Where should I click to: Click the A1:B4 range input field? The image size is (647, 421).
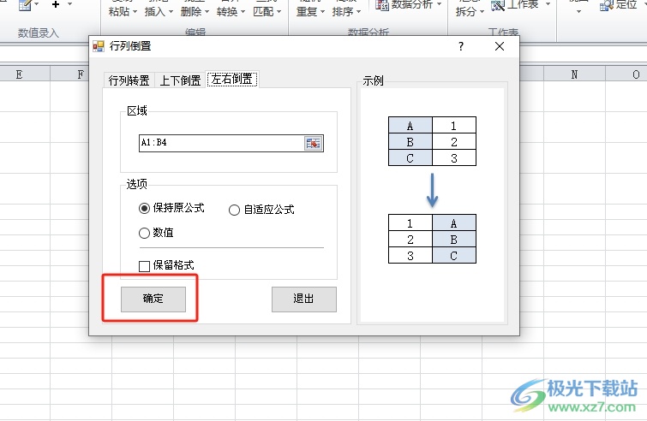[220, 143]
